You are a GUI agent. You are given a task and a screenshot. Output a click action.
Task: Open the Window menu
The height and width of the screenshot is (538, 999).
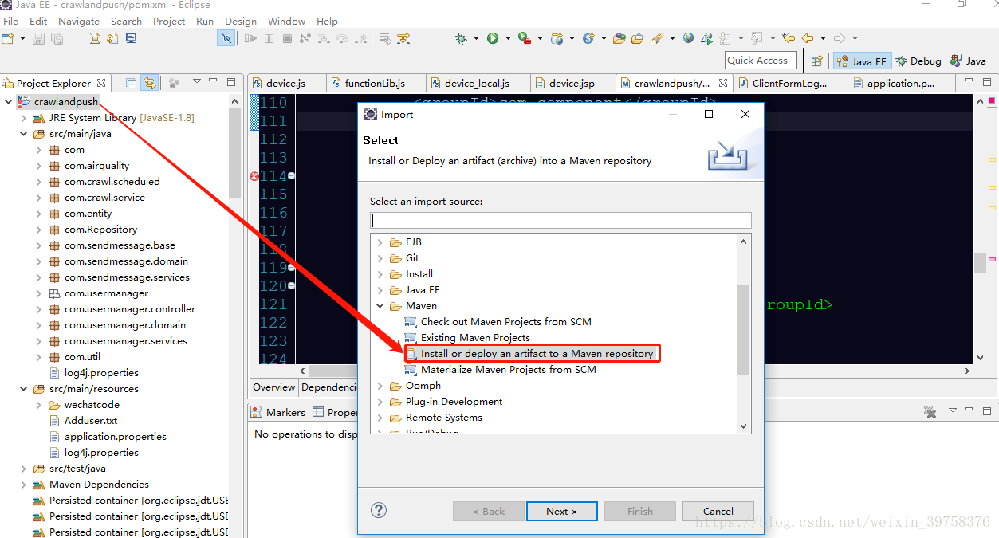click(287, 22)
